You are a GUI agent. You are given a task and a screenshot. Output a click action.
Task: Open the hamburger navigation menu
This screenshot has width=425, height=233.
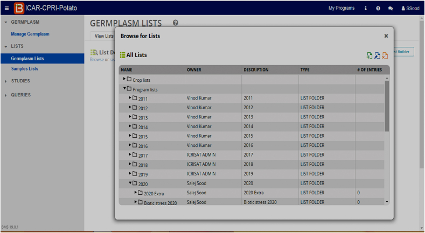point(6,8)
